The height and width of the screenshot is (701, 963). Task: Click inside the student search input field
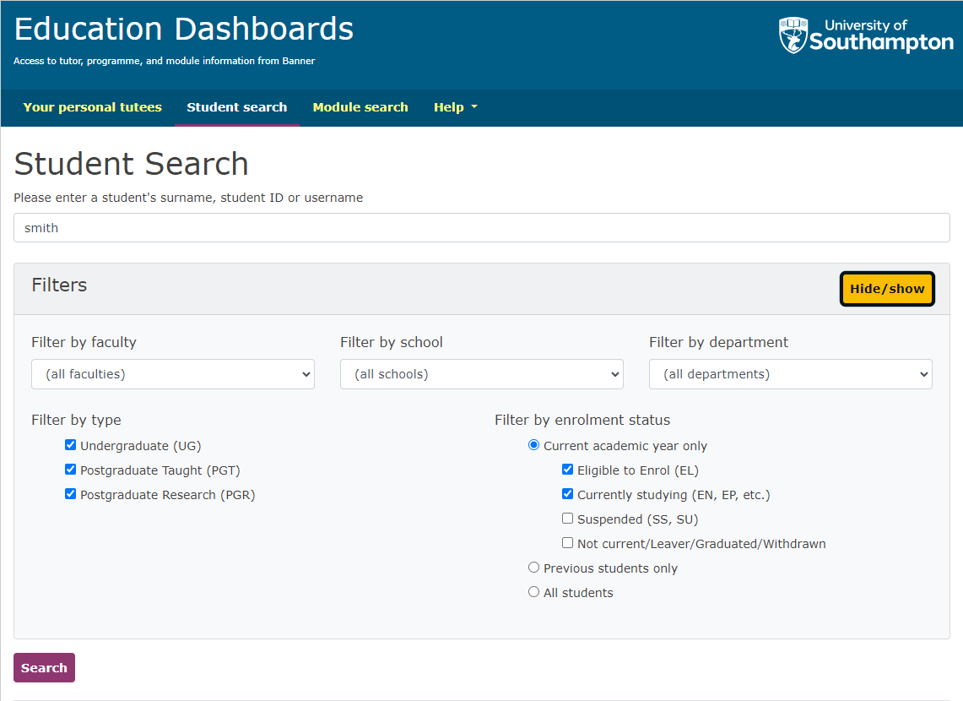point(481,227)
